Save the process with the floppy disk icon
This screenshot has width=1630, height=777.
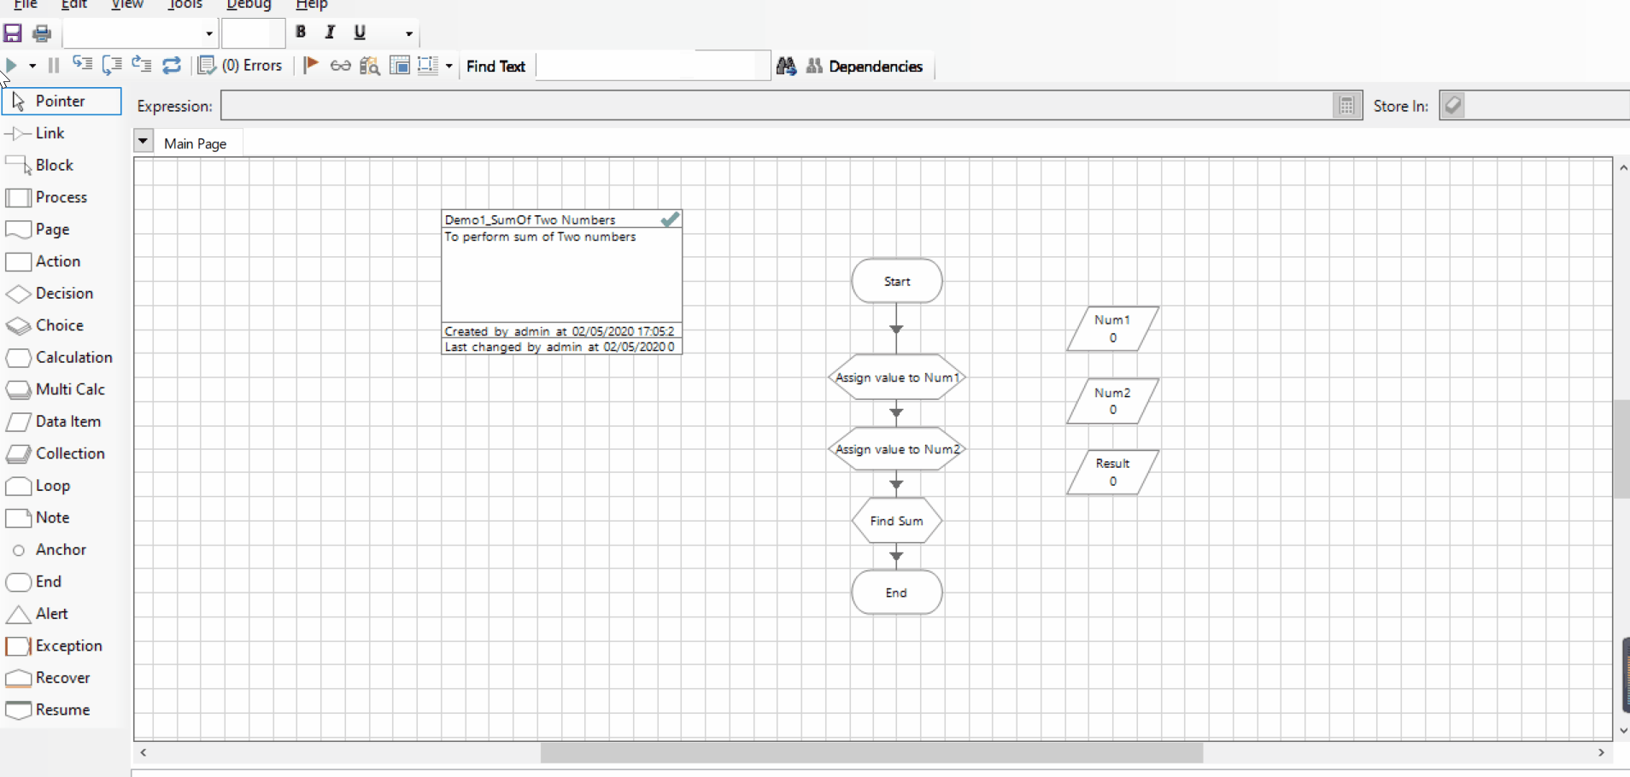[x=13, y=33]
